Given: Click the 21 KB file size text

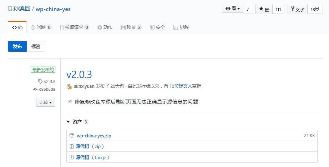Looking at the screenshot, I should 309,136.
